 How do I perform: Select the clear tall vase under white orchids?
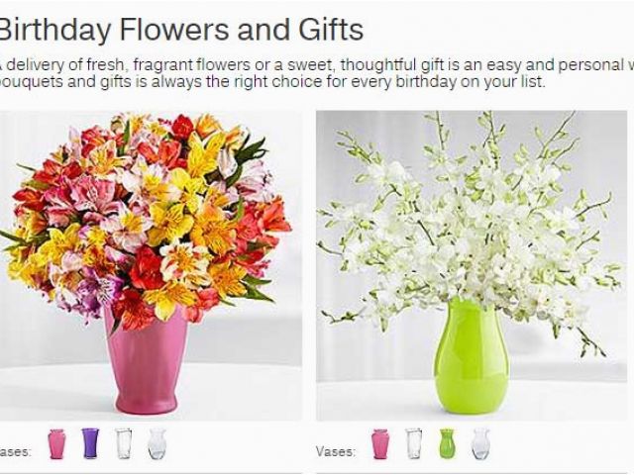[x=413, y=443]
